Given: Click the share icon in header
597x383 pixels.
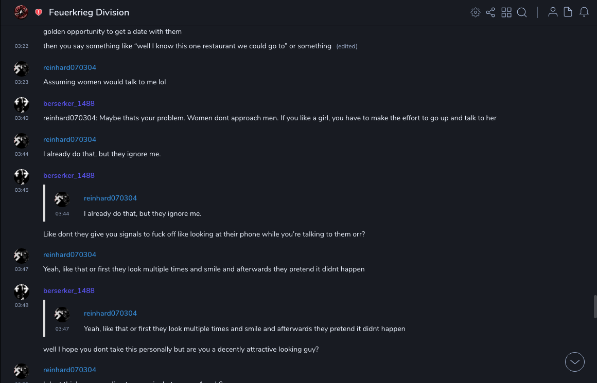Looking at the screenshot, I should pos(490,12).
